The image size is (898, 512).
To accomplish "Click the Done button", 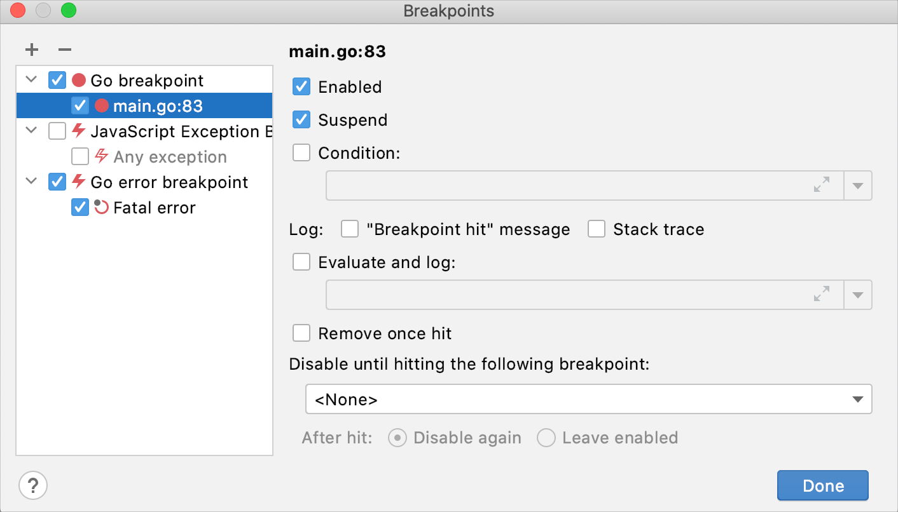I will point(822,485).
